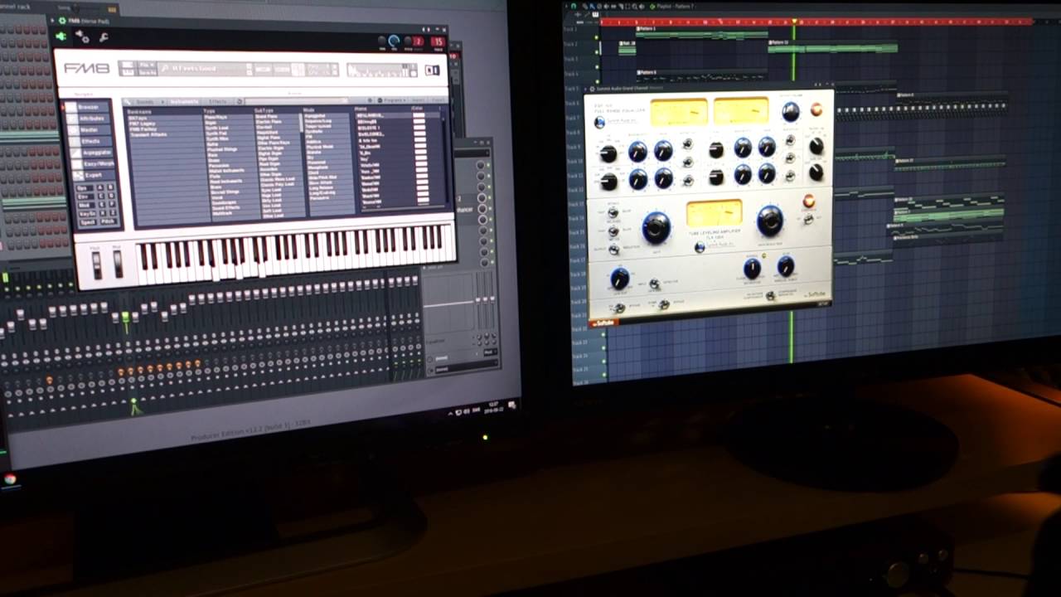Flip the Output/Reduction meter switch
Viewport: 1061px width, 597px height.
pos(614,249)
